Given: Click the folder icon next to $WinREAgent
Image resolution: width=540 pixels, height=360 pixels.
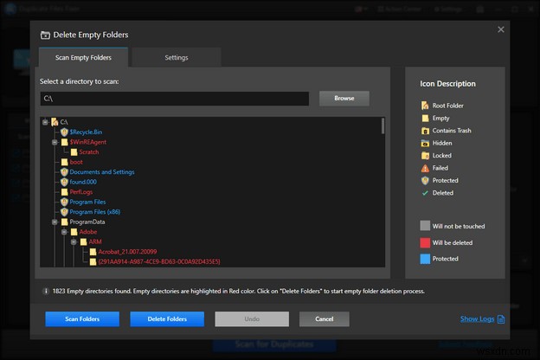Looking at the screenshot, I should click(64, 142).
